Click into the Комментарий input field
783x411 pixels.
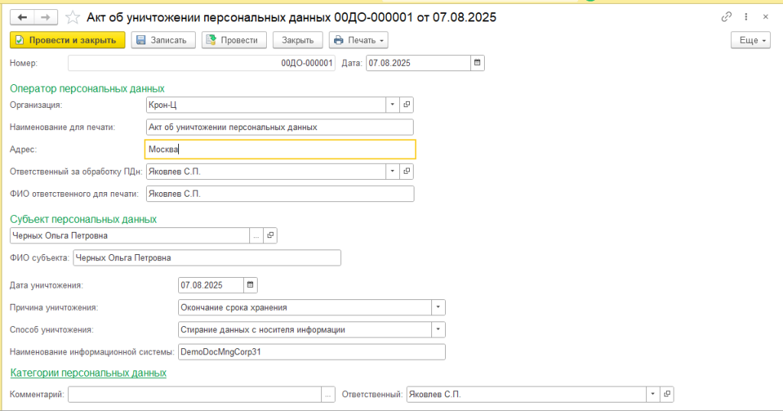[x=194, y=394]
